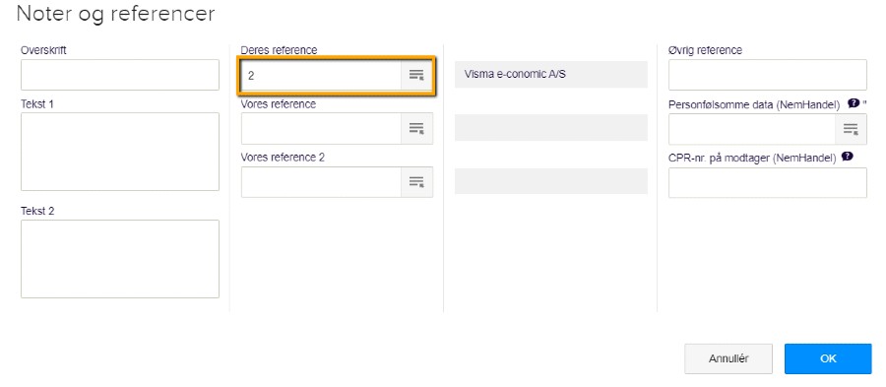Click the grey name box beside Vores reference

pos(551,127)
